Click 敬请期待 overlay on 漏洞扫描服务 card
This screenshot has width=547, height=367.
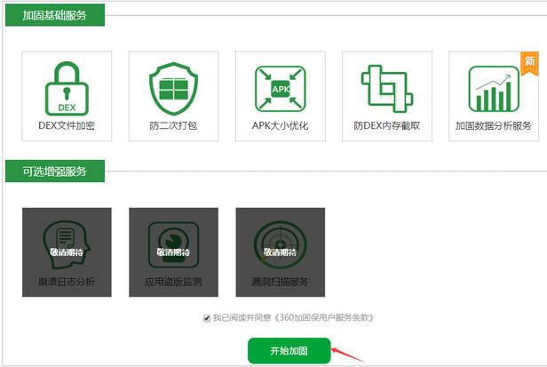pyautogui.click(x=280, y=252)
